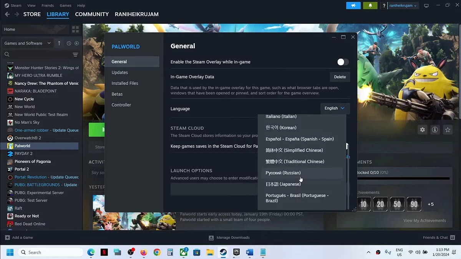
Task: Switch library to grid view icon
Action: tap(75, 29)
